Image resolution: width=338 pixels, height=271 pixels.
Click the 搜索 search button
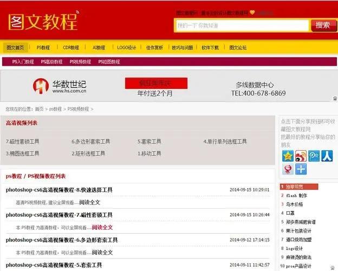coord(323,25)
